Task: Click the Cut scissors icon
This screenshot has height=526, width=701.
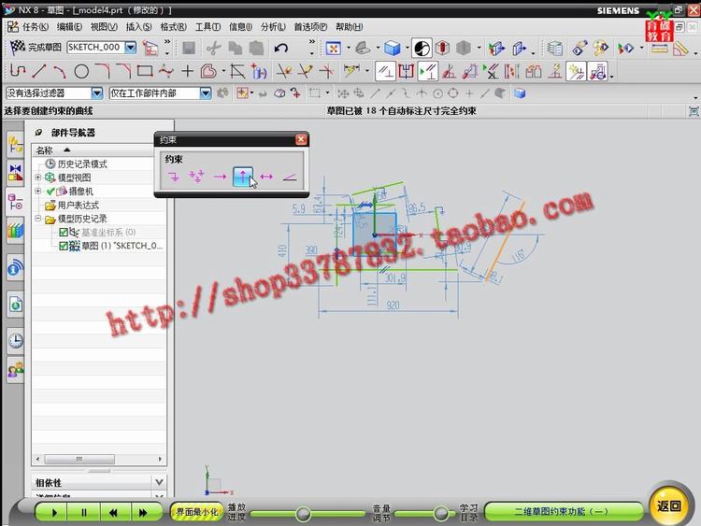Action: click(213, 48)
